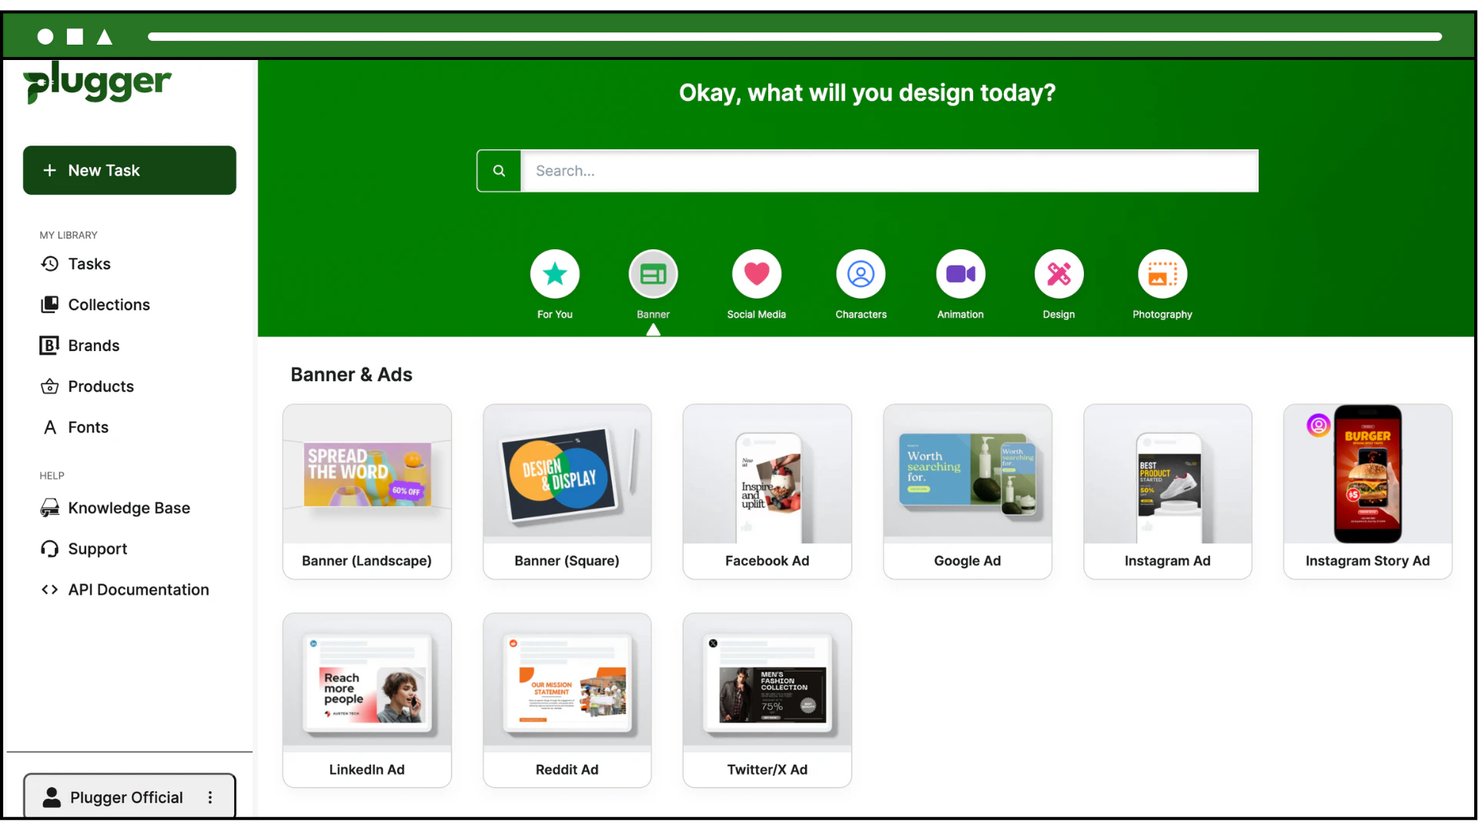The width and height of the screenshot is (1478, 831).
Task: Pick the Twitter/X Ad template
Action: pyautogui.click(x=767, y=699)
